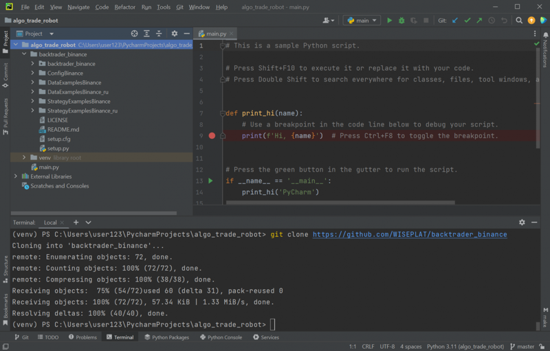Show Git history clock icon

click(x=492, y=21)
